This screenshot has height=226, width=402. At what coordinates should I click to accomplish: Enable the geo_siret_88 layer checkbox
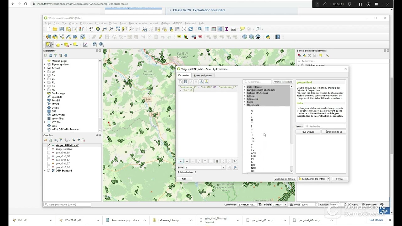49,153
